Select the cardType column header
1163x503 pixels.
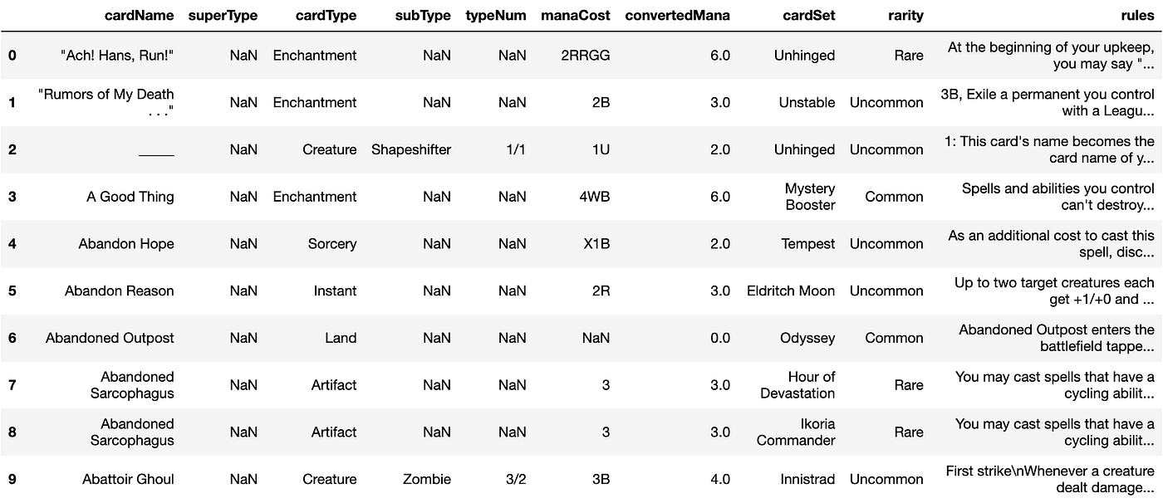pos(326,15)
